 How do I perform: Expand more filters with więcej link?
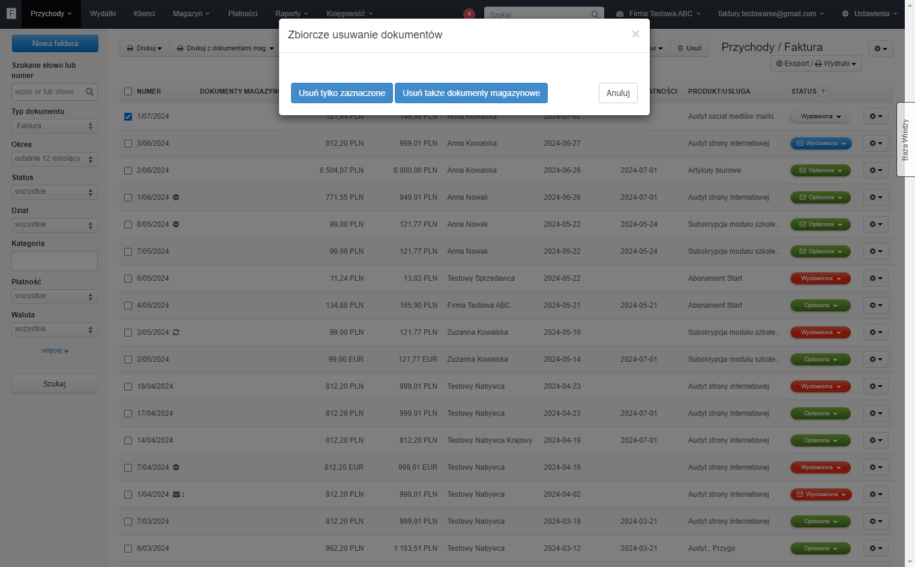click(55, 350)
